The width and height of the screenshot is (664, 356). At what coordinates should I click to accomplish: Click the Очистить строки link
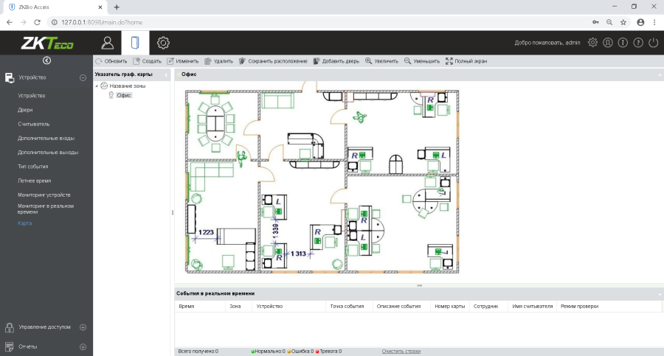pos(401,351)
